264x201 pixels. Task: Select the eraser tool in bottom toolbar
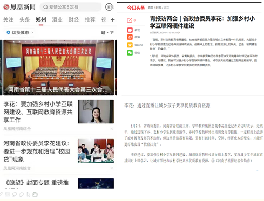tap(21, 195)
